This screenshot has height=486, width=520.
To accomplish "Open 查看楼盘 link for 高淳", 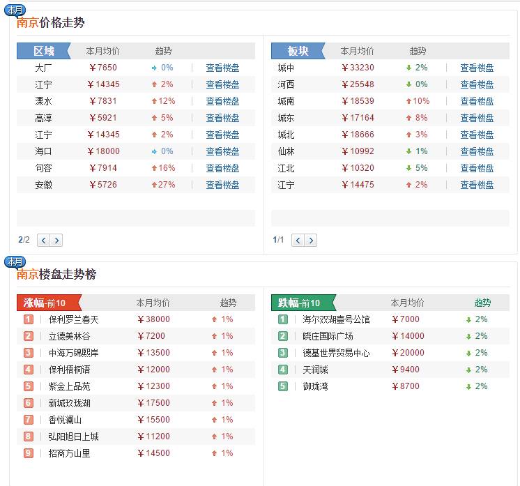I will click(222, 118).
